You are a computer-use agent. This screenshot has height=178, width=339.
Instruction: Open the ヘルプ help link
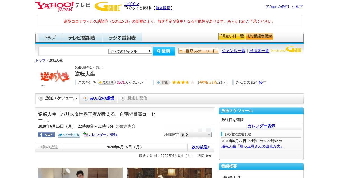[x=297, y=6]
